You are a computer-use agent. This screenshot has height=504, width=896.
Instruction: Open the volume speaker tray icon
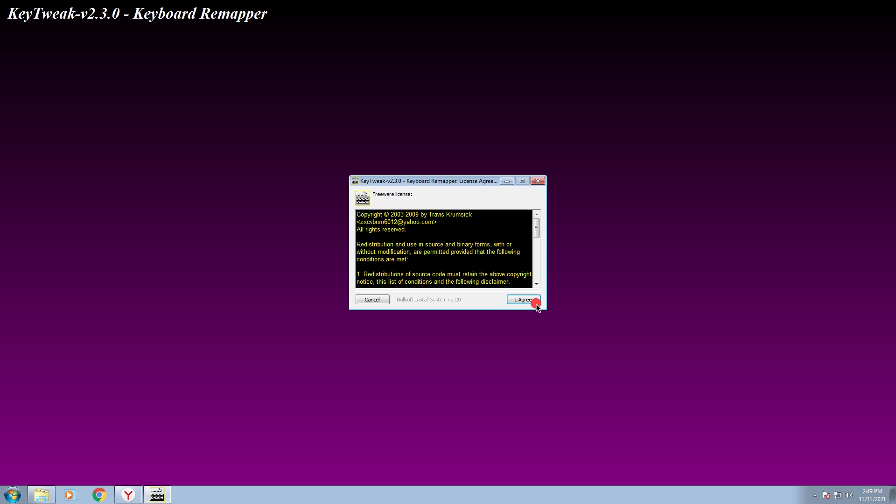(849, 495)
